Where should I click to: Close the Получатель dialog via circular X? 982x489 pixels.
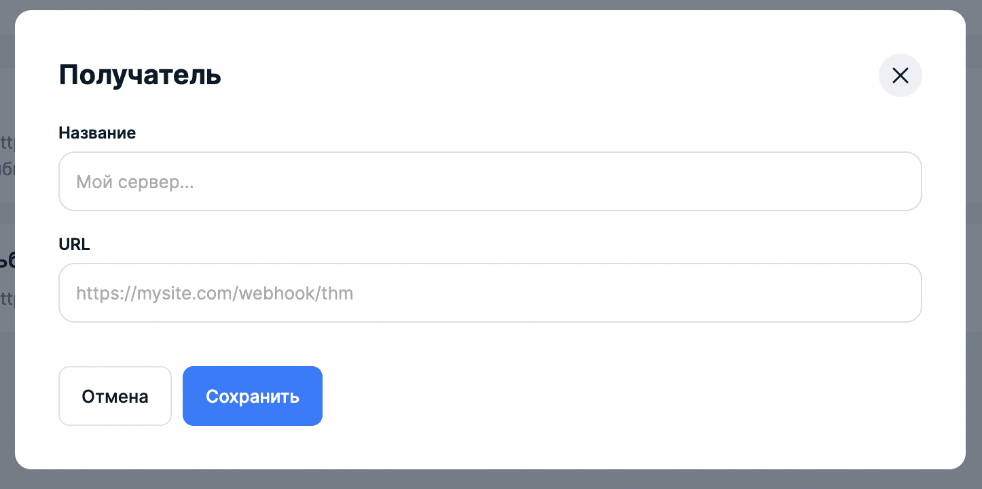(x=900, y=75)
